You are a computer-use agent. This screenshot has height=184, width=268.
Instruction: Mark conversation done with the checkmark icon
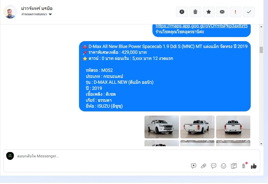[x=249, y=12]
